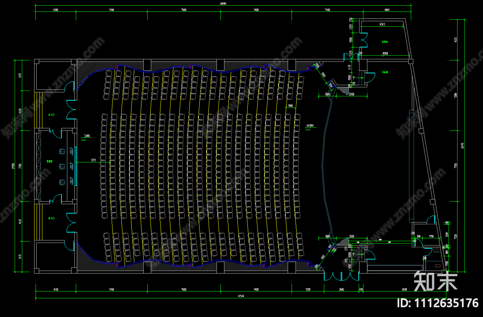Select the 35940 overall dimension at top
Screen dimensions: 483x317
223,4
